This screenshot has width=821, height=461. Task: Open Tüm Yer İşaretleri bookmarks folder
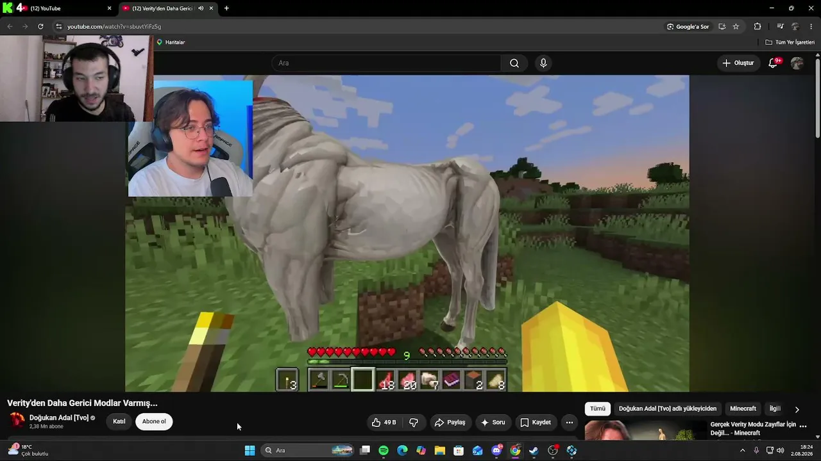(x=790, y=42)
